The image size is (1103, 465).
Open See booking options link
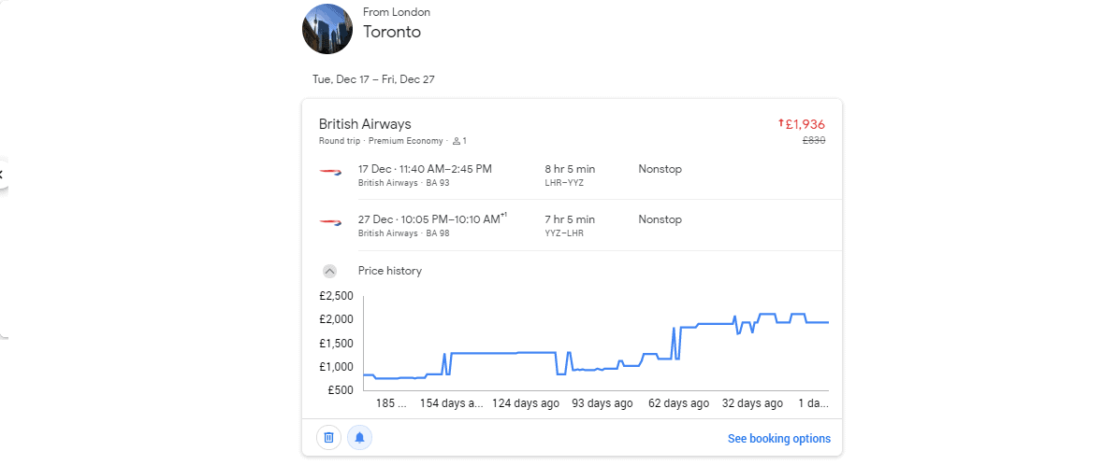click(778, 438)
